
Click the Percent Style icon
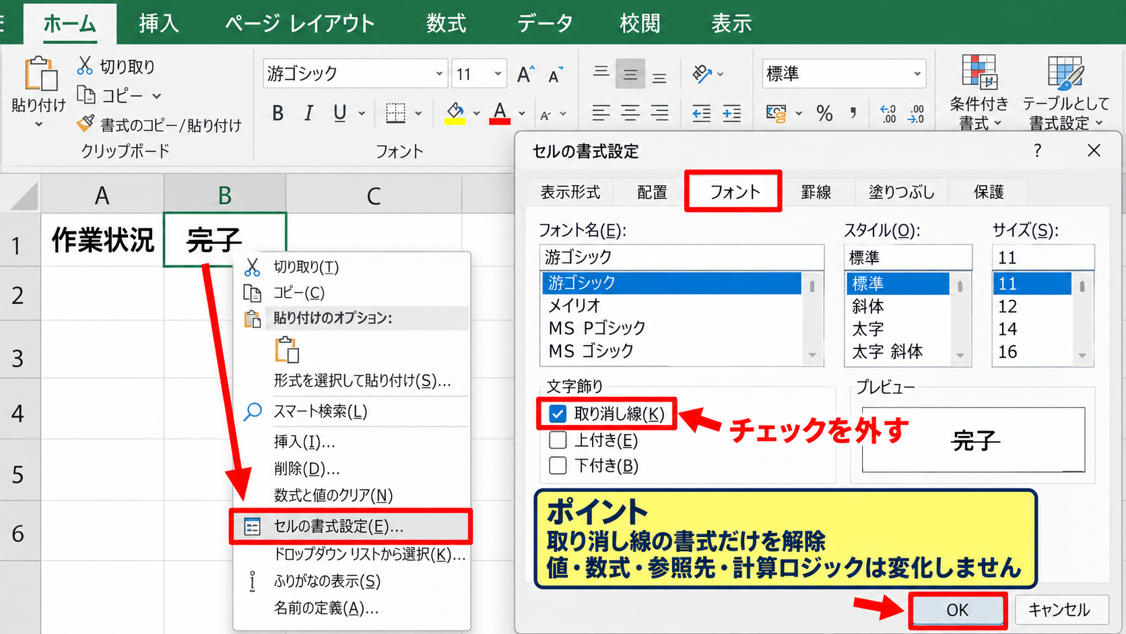pyautogui.click(x=824, y=113)
